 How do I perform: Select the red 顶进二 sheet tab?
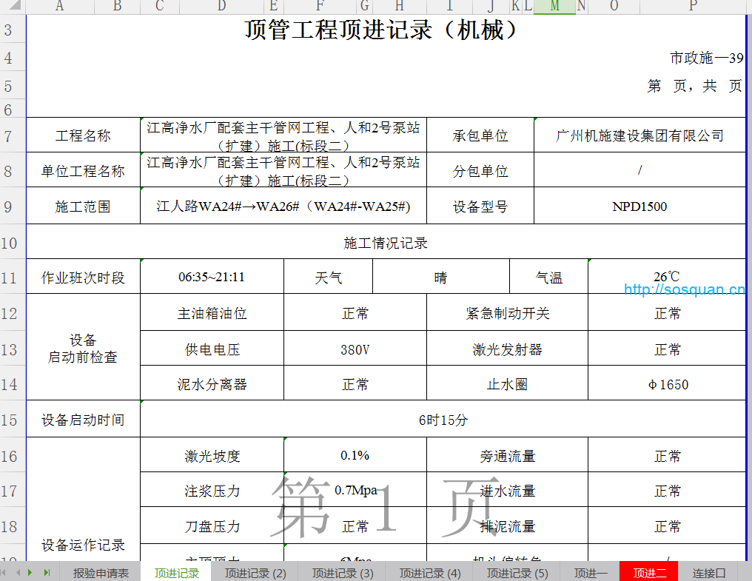click(x=649, y=573)
